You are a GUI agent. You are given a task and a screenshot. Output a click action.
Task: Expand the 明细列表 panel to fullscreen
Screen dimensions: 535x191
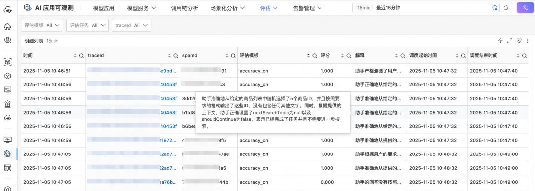510,41
